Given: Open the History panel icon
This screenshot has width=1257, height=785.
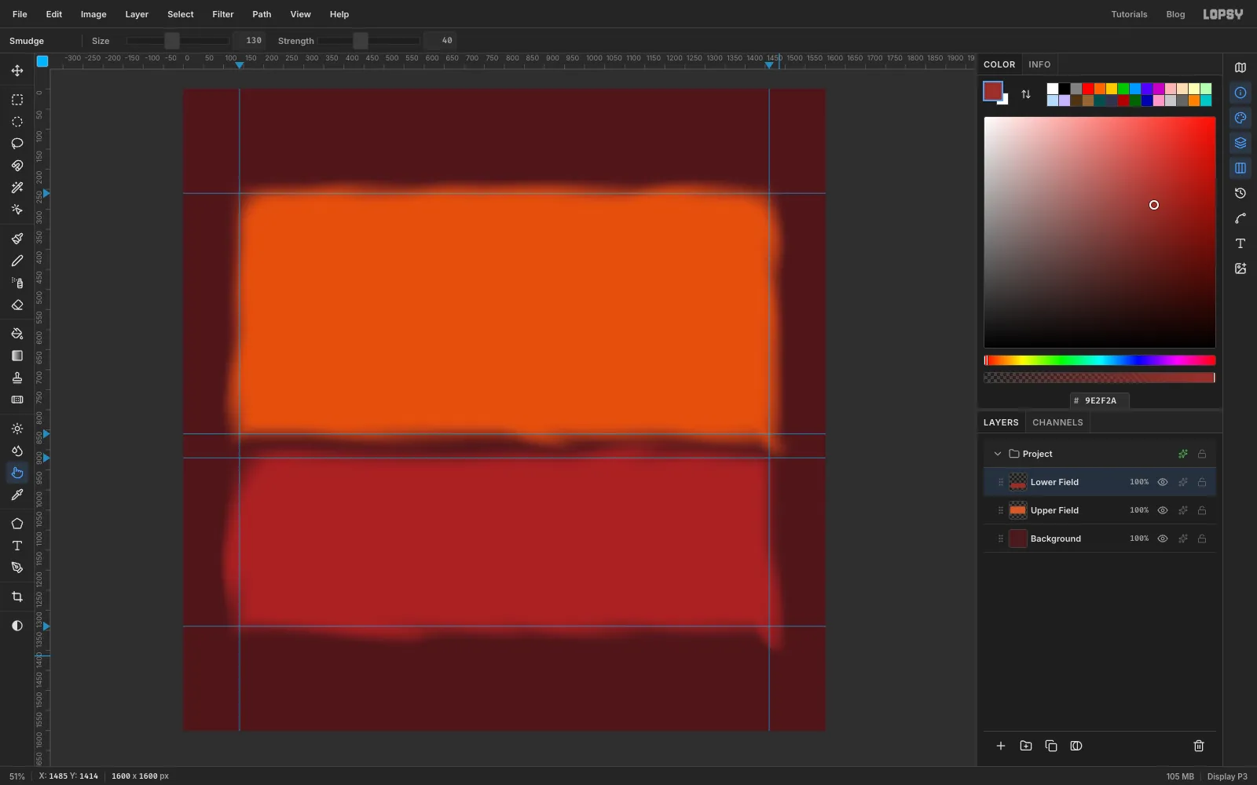Looking at the screenshot, I should point(1241,193).
